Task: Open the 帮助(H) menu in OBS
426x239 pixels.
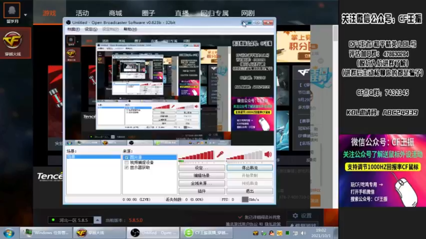Action: click(130, 29)
